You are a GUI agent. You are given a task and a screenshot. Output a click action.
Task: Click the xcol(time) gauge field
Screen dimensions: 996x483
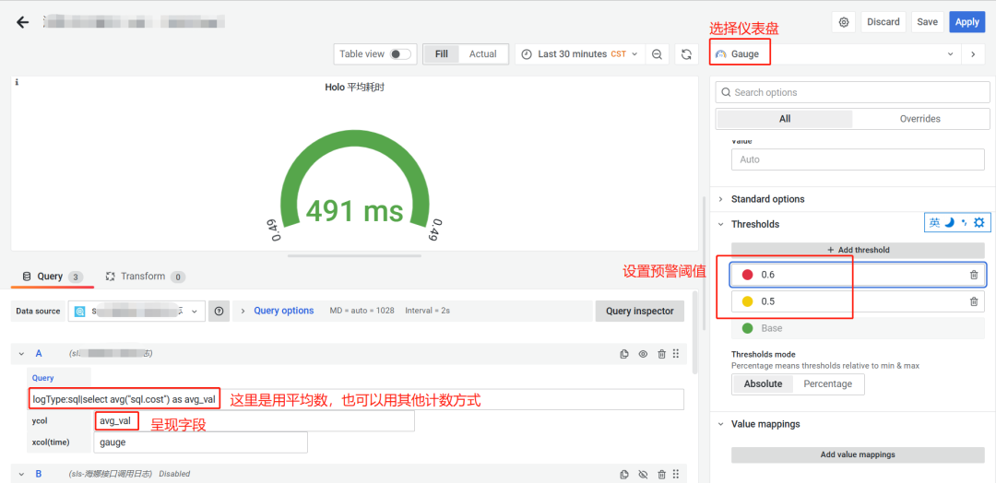coord(201,442)
